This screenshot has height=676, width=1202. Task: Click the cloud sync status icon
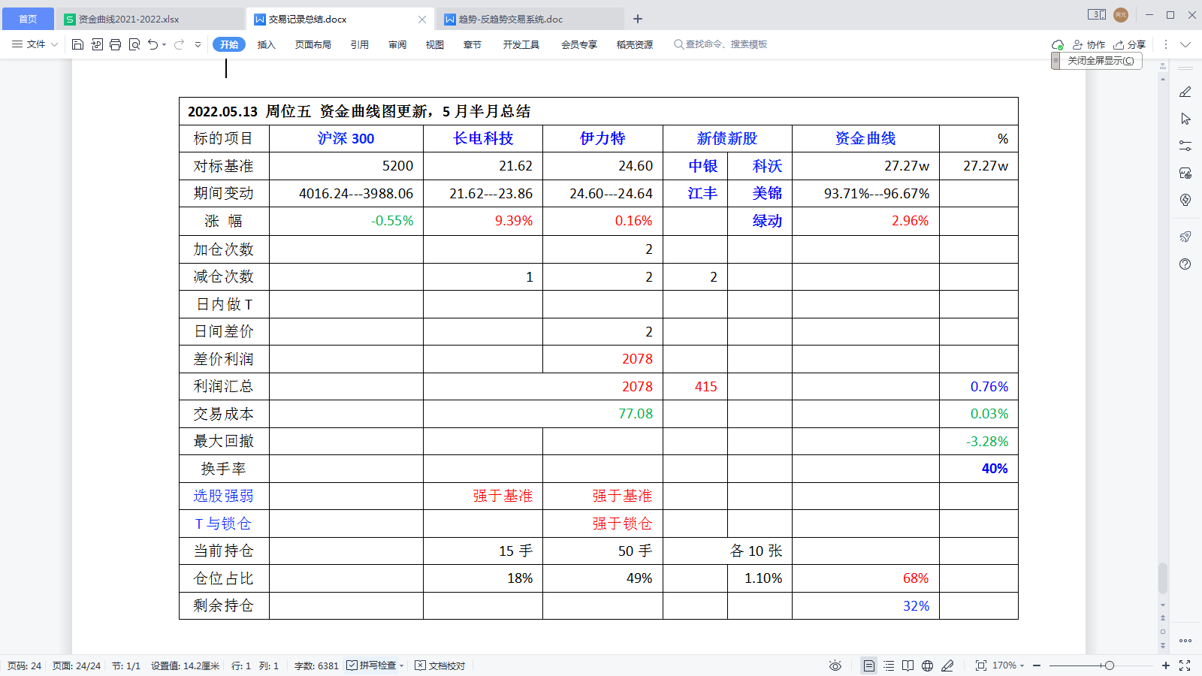1058,44
